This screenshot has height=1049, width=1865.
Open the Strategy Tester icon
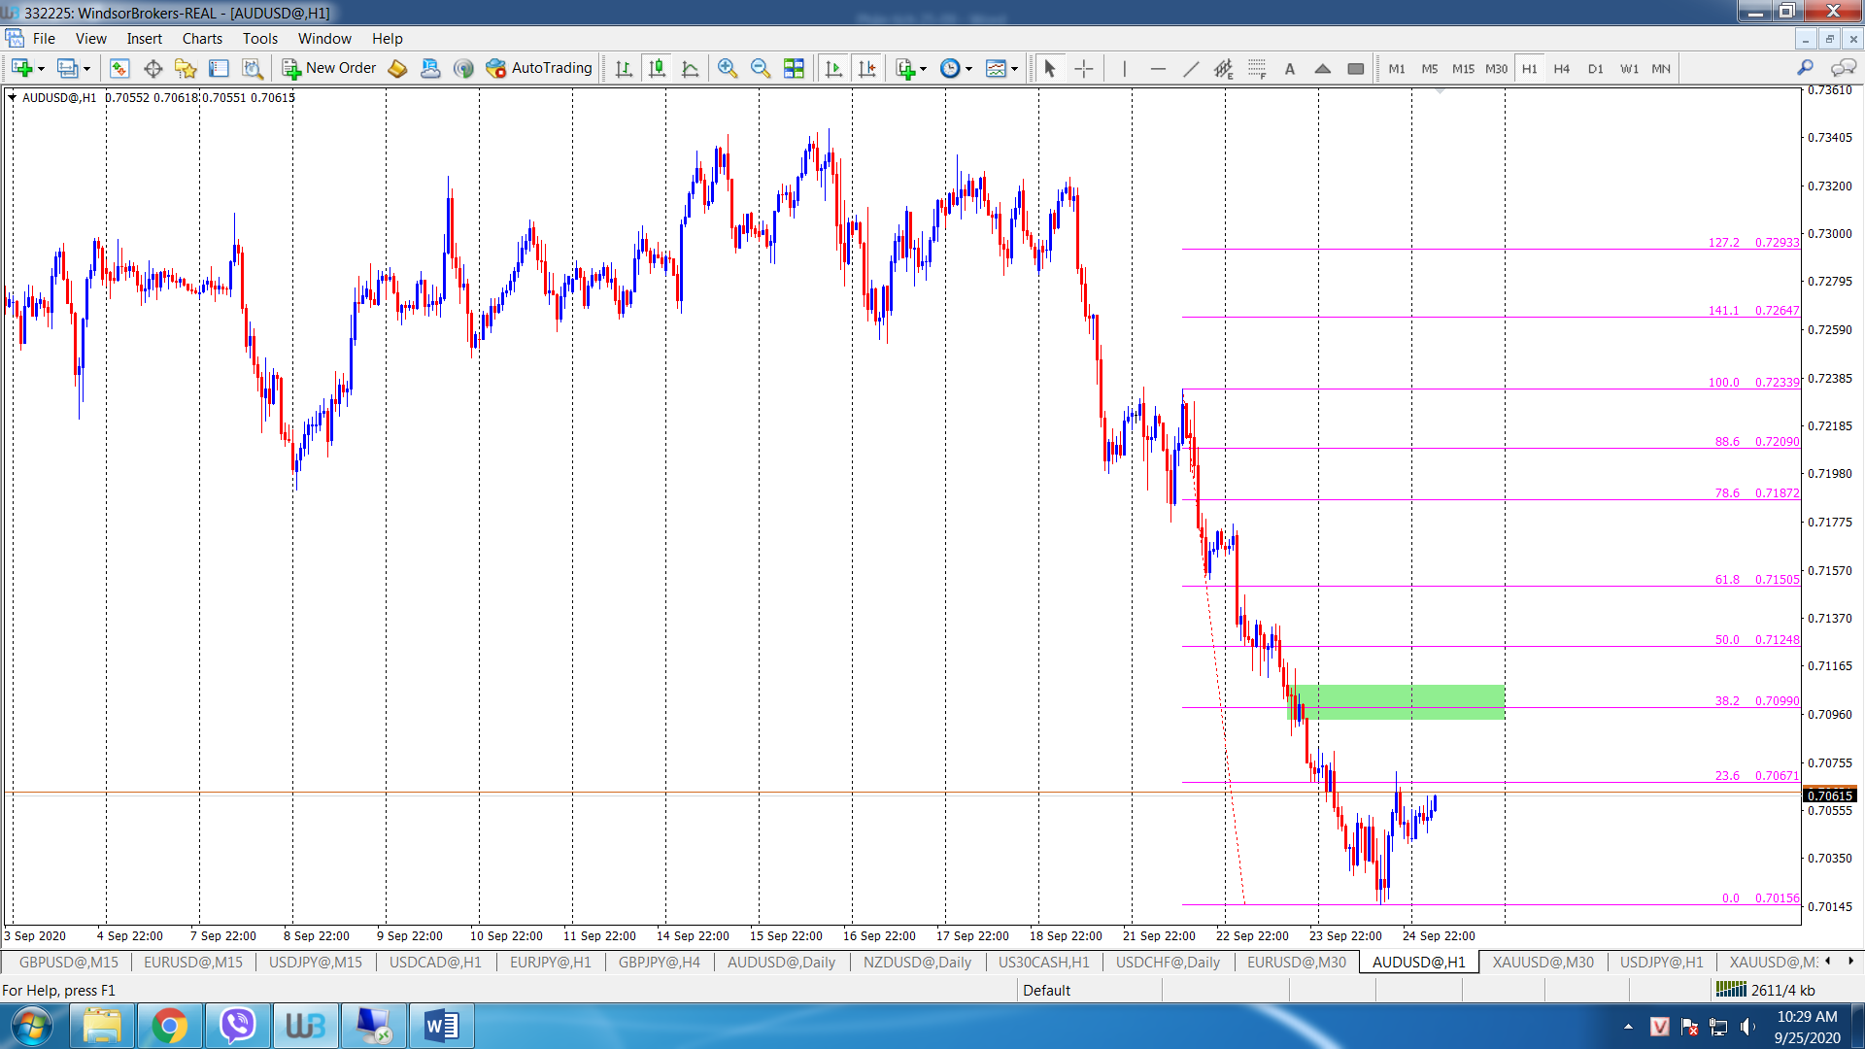(252, 68)
